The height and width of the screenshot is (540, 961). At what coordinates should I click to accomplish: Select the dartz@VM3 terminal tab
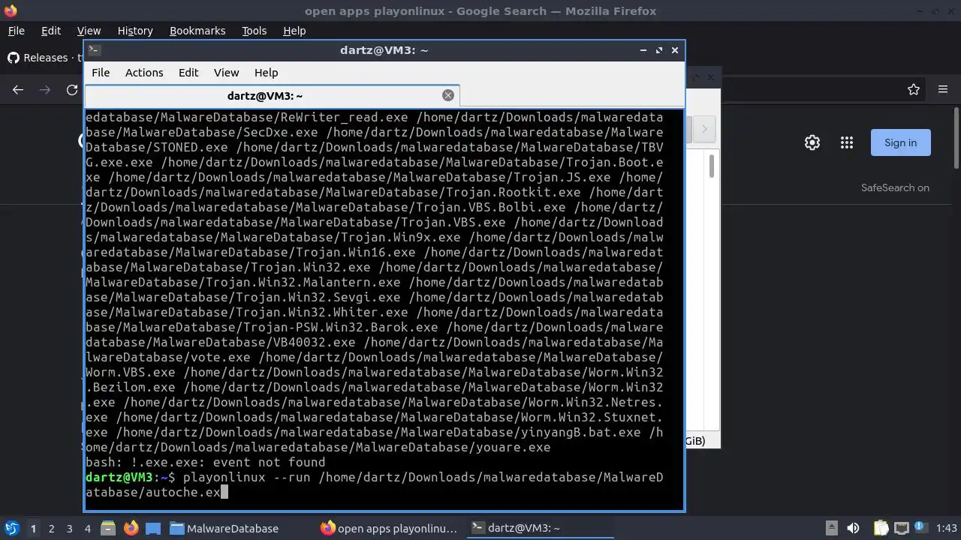pyautogui.click(x=272, y=96)
